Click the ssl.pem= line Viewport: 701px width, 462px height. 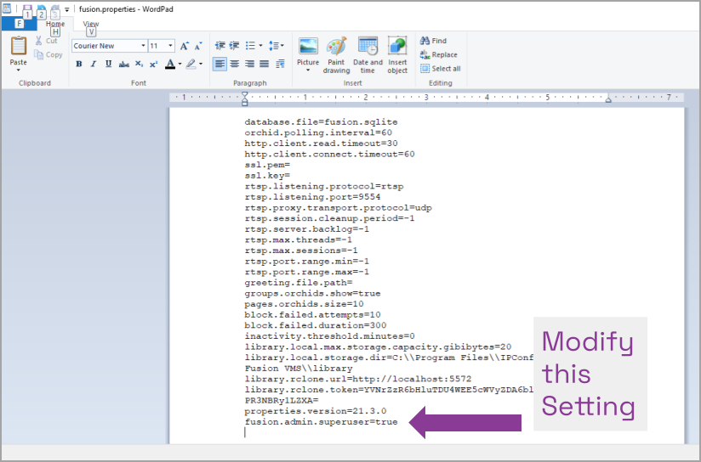(x=267, y=165)
